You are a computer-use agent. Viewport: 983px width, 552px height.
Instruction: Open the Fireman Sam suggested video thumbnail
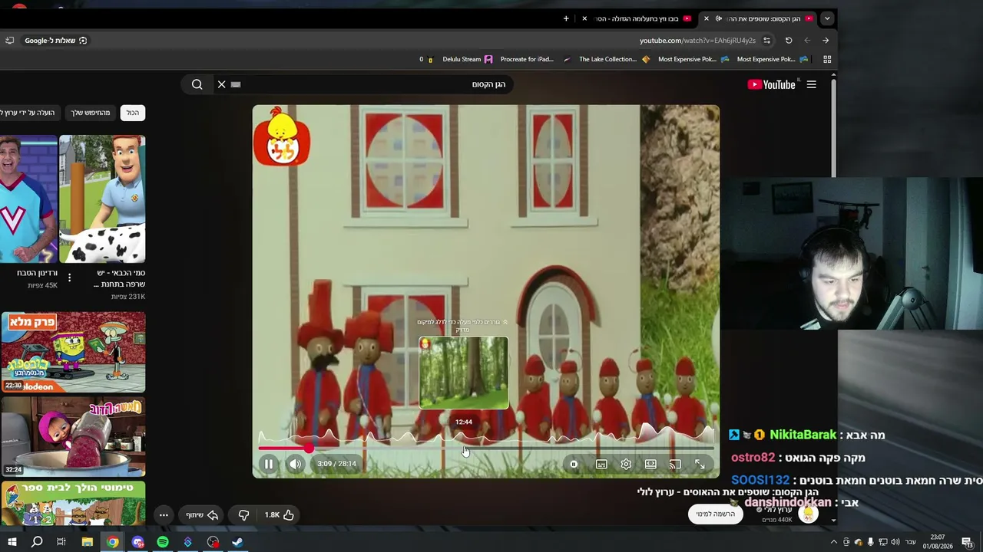pos(102,199)
